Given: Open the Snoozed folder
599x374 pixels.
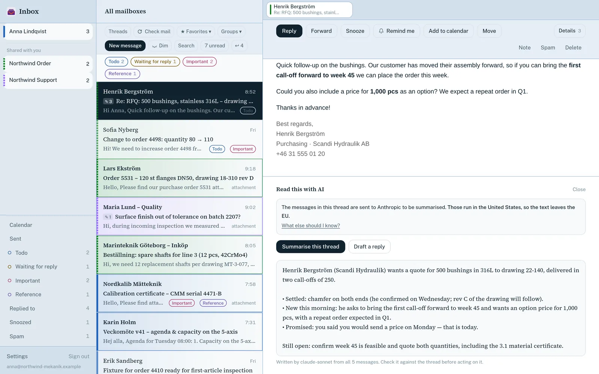Looking at the screenshot, I should [x=48, y=322].
